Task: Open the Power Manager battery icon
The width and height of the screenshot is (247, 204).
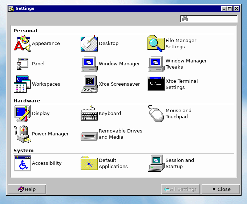Action: tap(23, 134)
